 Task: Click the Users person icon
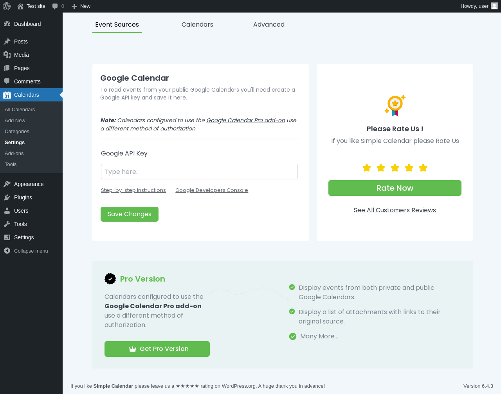pyautogui.click(x=7, y=211)
